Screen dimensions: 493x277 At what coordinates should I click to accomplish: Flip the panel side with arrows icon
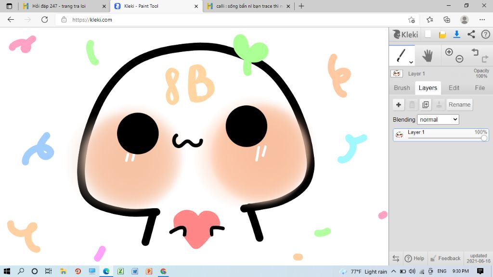coord(396,258)
